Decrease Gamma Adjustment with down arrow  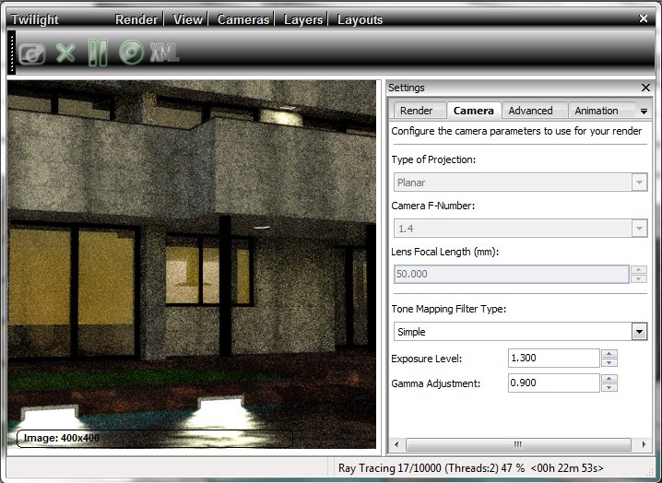pos(609,387)
